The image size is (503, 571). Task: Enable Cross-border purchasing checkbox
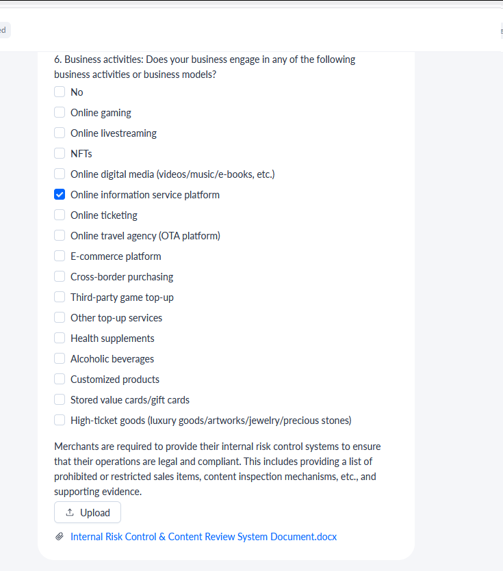(60, 276)
